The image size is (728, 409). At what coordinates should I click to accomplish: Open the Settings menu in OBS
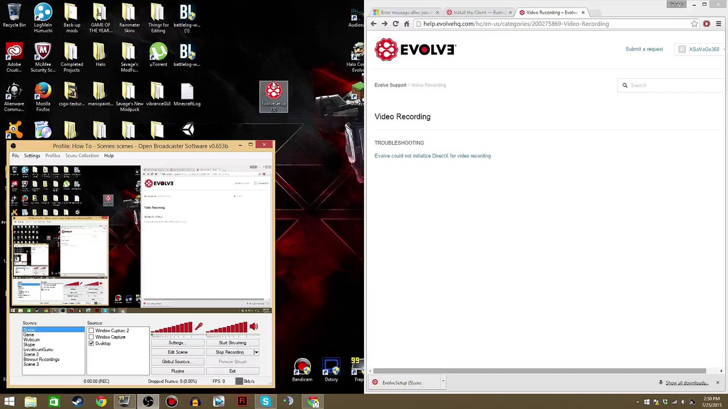coord(32,156)
